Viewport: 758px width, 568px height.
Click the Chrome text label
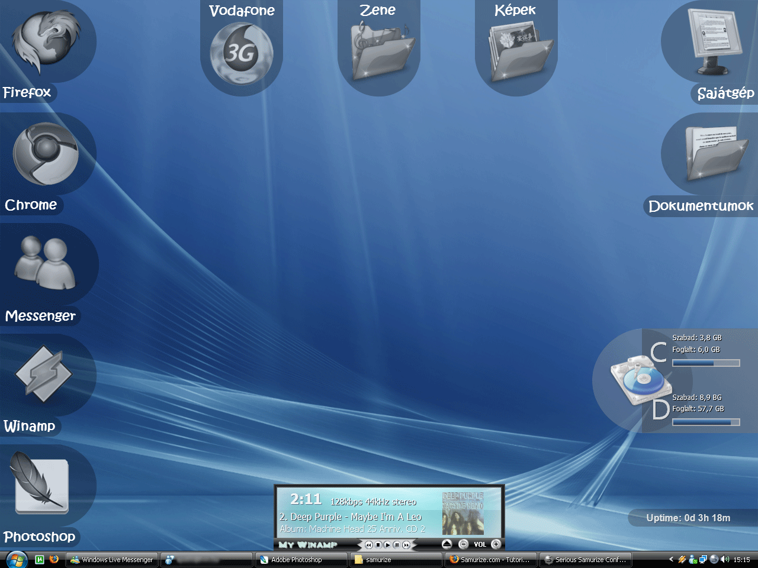(x=31, y=205)
